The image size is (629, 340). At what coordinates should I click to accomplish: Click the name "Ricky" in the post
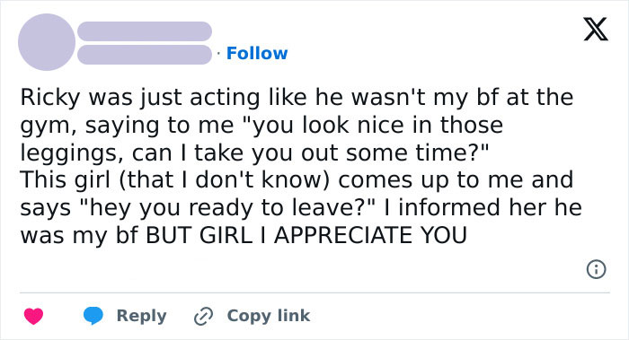click(x=50, y=97)
